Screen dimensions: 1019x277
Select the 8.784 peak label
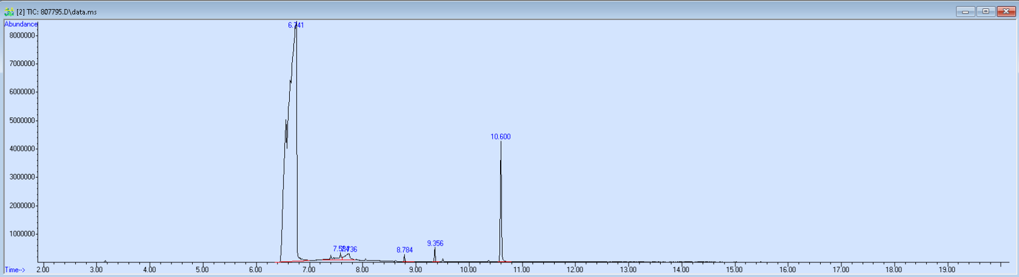click(405, 250)
